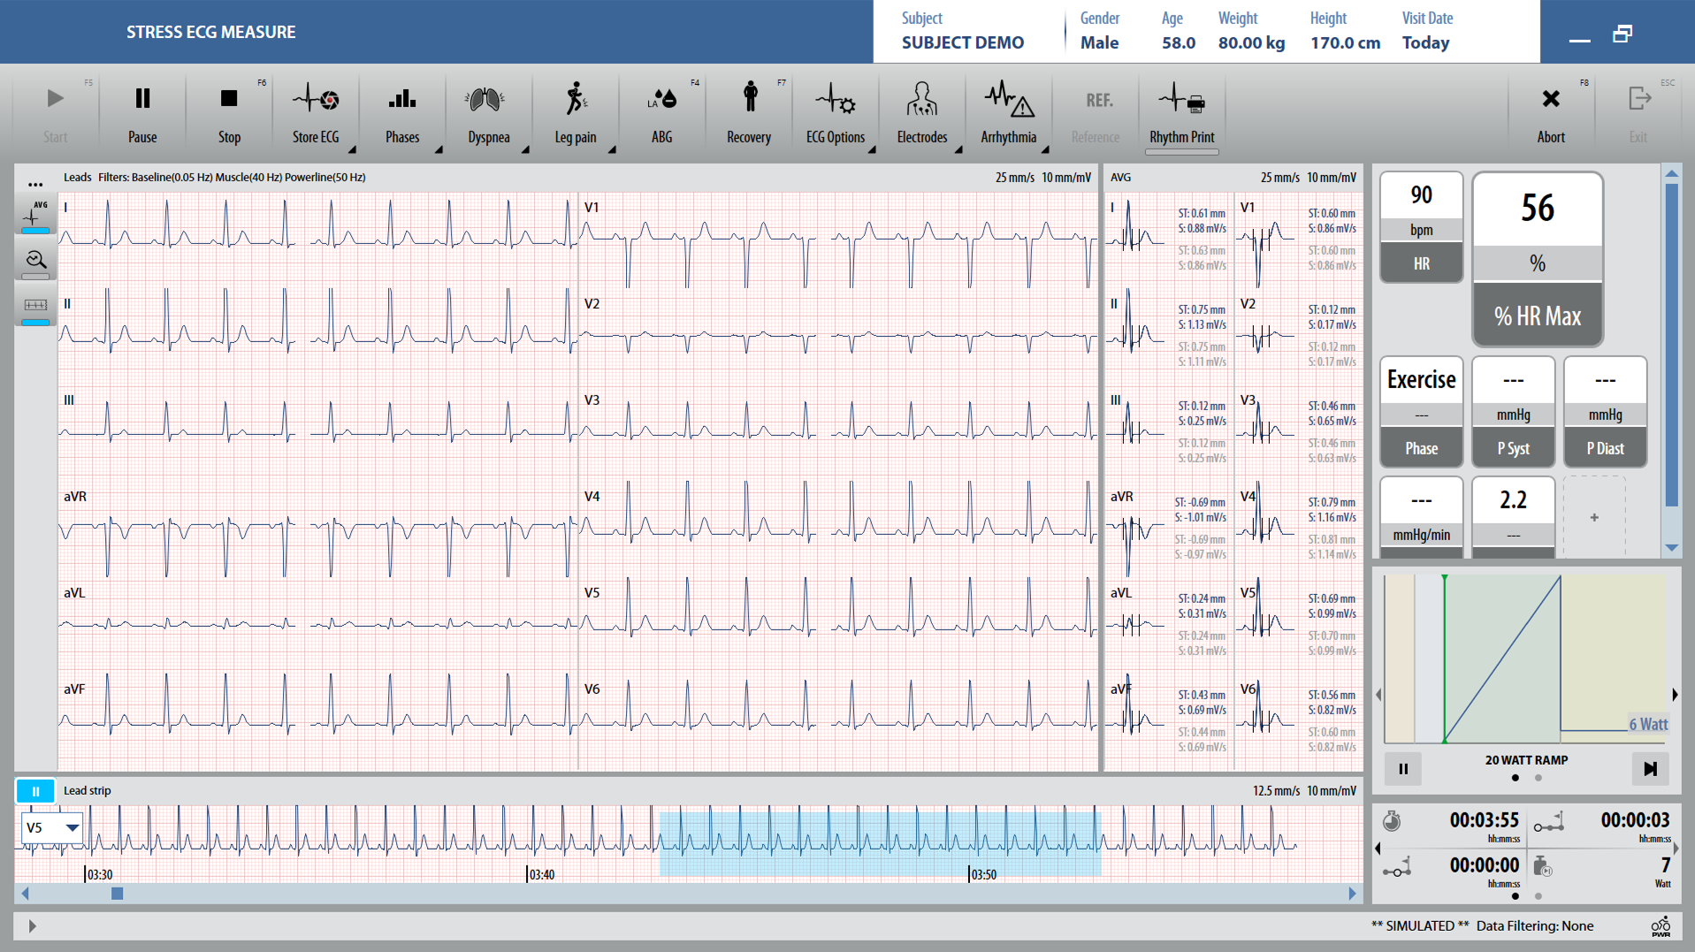Image resolution: width=1695 pixels, height=952 pixels.
Task: Open the V5 lead dropdown
Action: [52, 828]
